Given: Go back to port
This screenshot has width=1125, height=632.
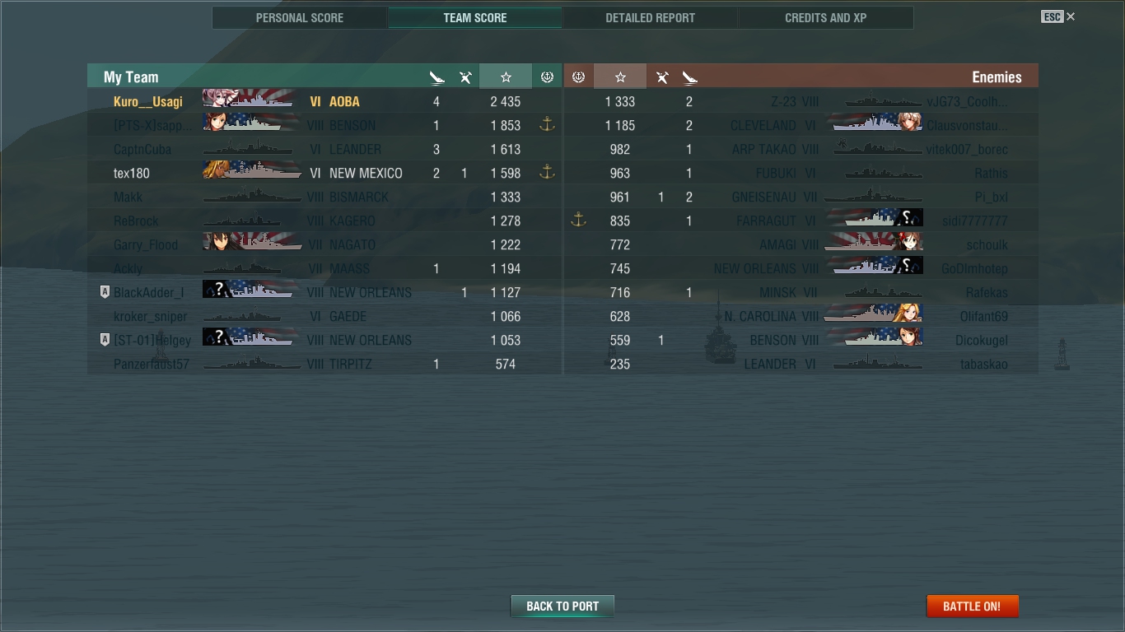Looking at the screenshot, I should 562,606.
